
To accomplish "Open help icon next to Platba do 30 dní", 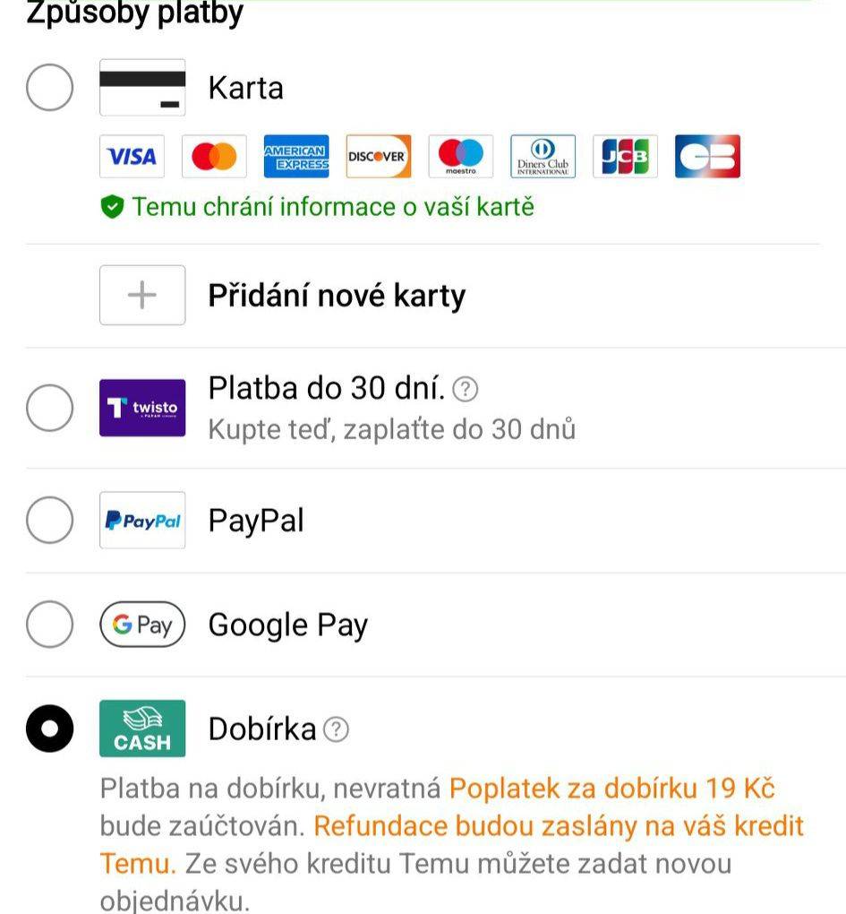I will pyautogui.click(x=466, y=389).
